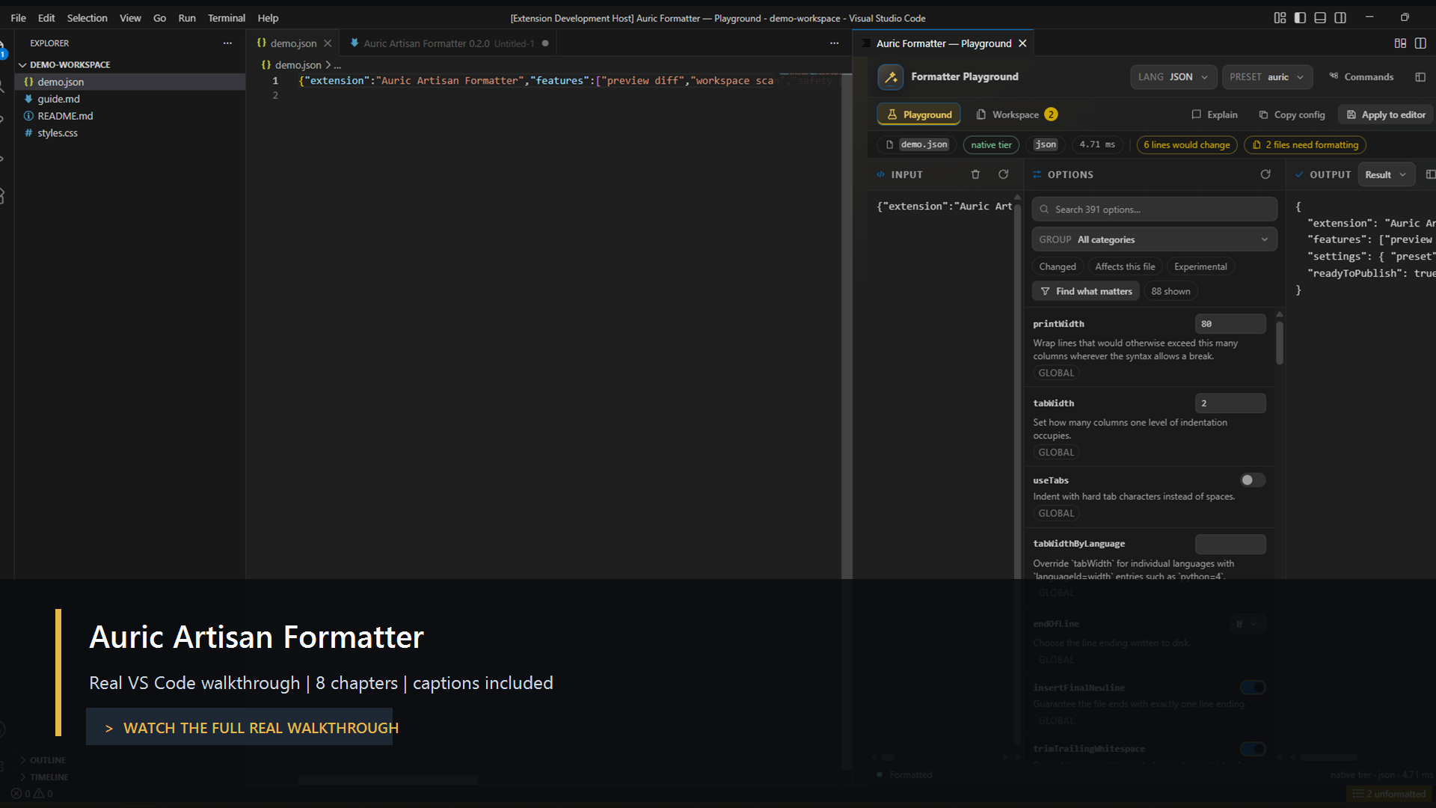Click Apply to editor

tap(1386, 114)
